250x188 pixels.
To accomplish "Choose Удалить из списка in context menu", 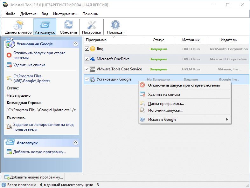I will pos(164,94).
